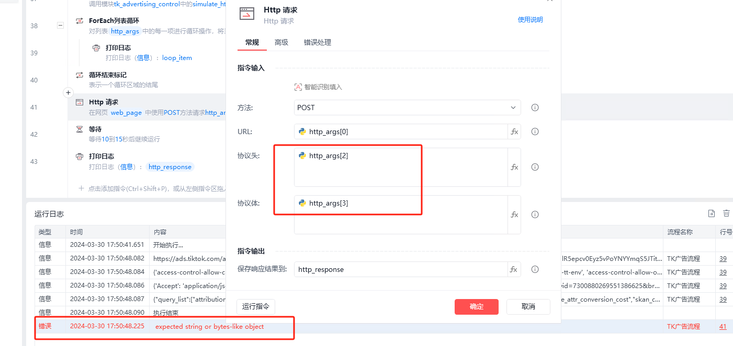The image size is (733, 346).
Task: Collapse the ForEach loop at line 38
Action: click(x=60, y=25)
